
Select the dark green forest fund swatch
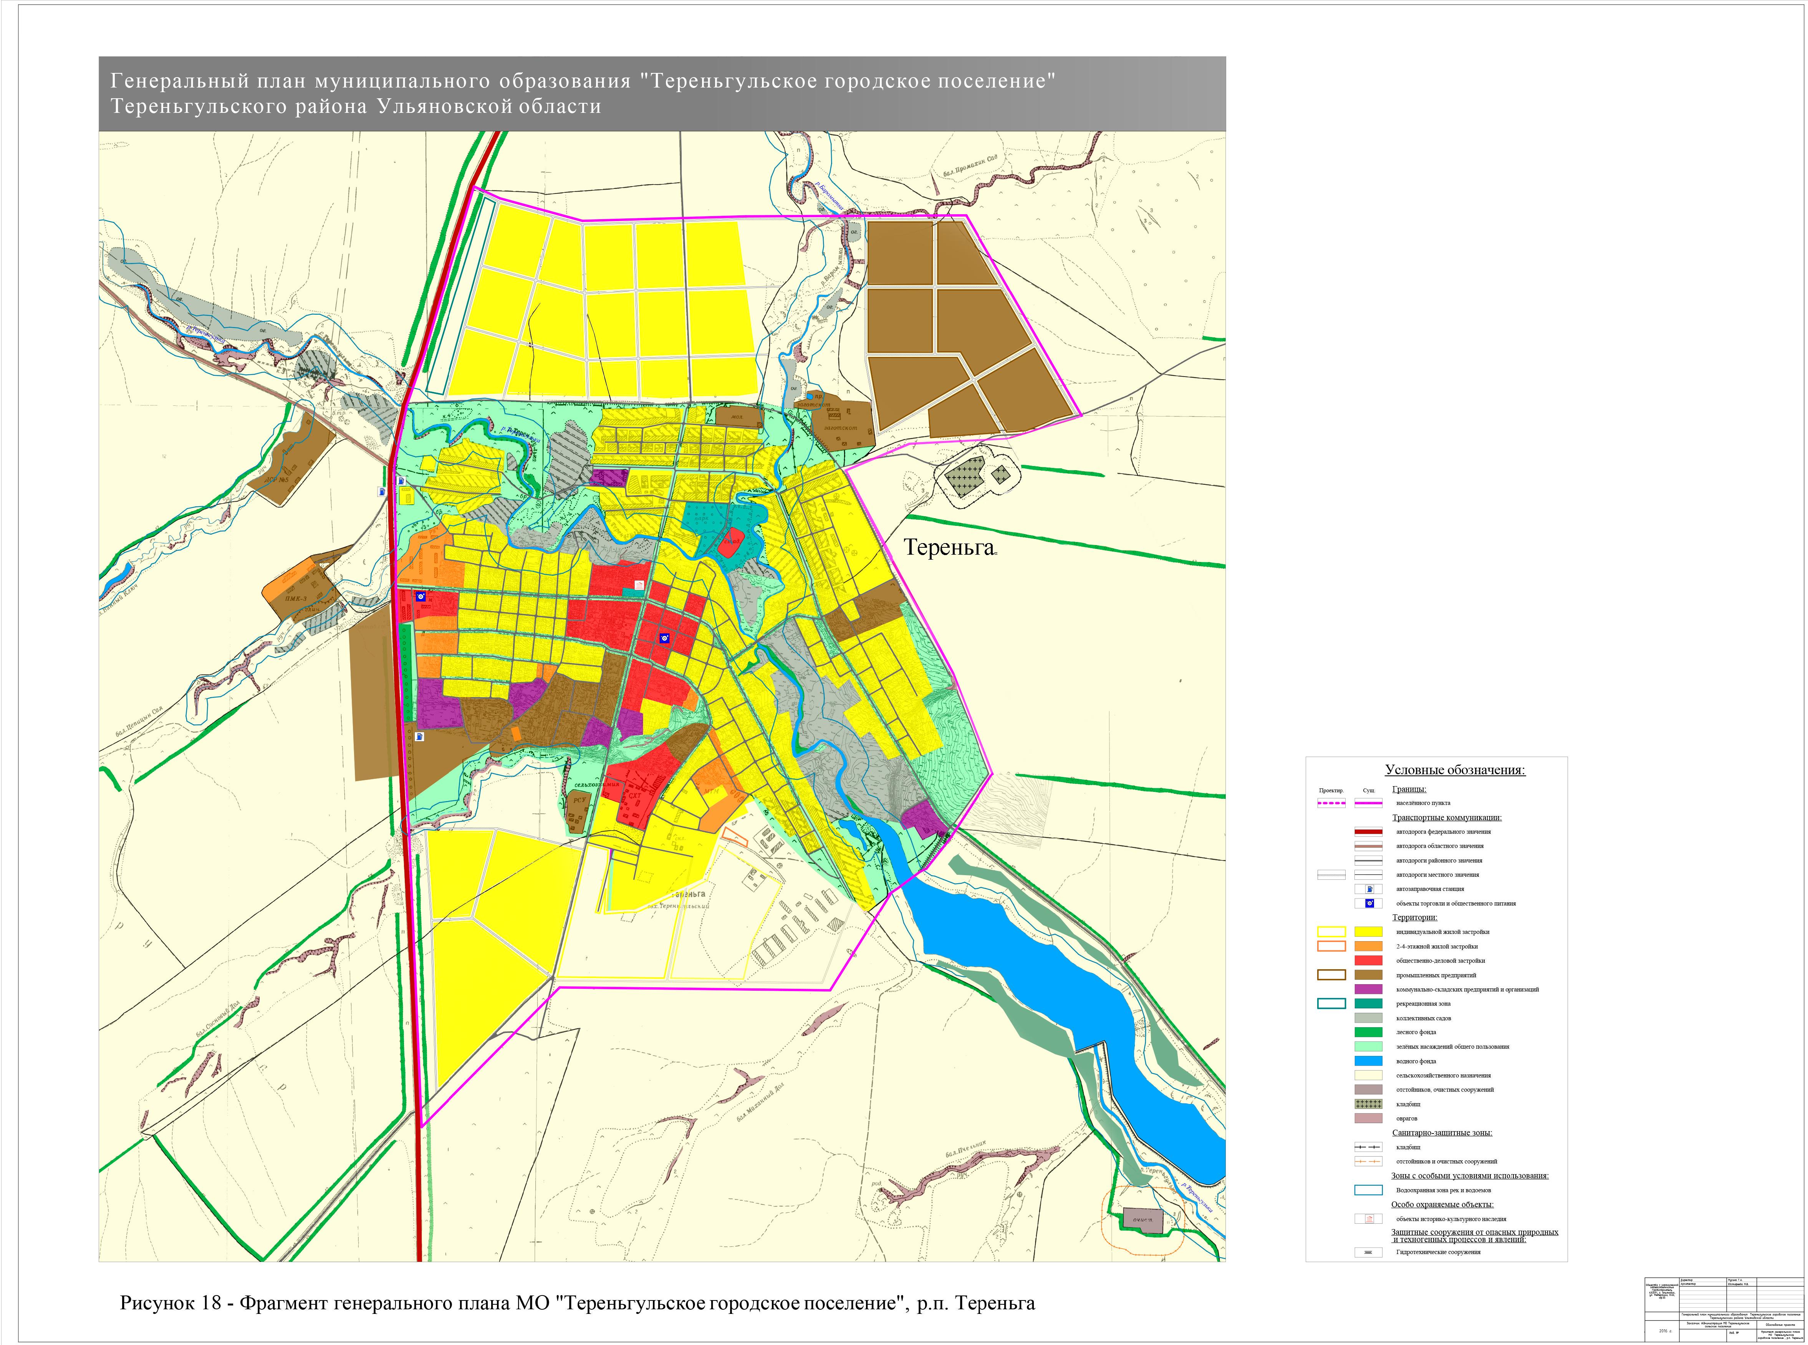(1368, 1033)
